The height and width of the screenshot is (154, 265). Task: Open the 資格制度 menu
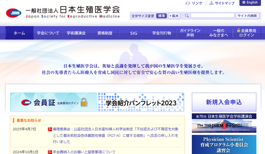click(105, 33)
